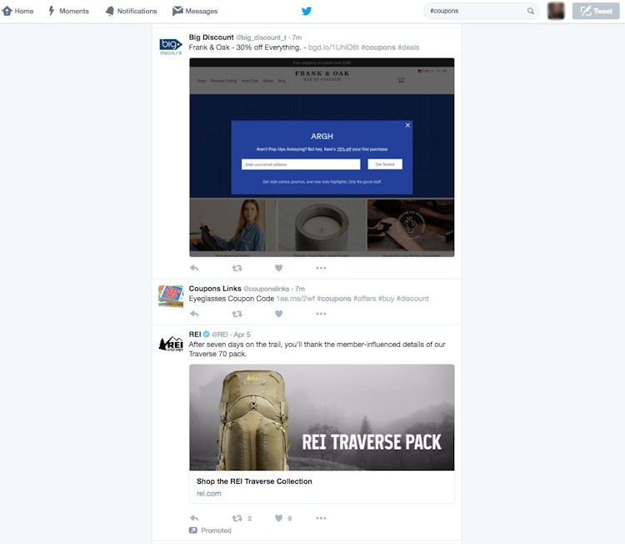Open the profile avatar menu
The width and height of the screenshot is (625, 544).
[x=556, y=11]
